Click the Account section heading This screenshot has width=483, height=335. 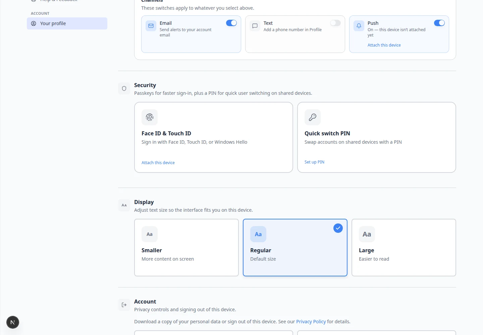(145, 301)
